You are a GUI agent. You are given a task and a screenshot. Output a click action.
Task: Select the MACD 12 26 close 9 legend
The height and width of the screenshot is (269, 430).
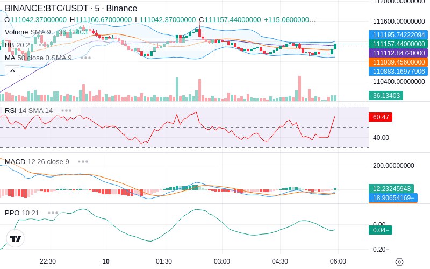coord(37,162)
